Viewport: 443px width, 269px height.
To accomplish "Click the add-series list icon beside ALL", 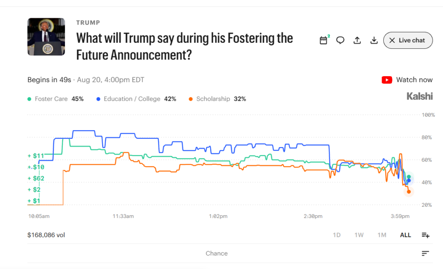I will click(426, 235).
